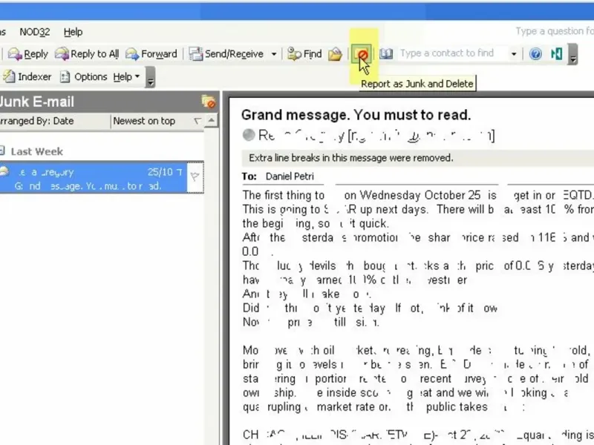
Task: Click the recipient name Daniel Petri
Action: tap(290, 177)
